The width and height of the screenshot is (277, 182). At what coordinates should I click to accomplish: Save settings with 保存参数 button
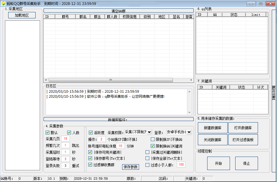[x=131, y=167]
